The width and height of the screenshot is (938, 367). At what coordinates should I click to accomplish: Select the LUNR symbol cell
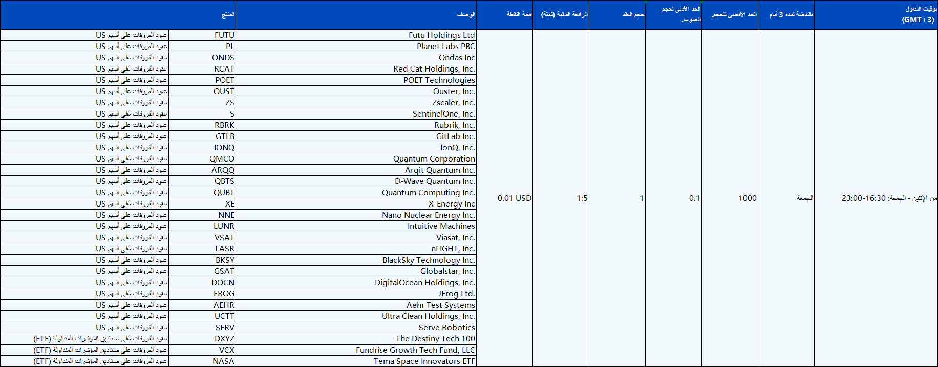point(202,226)
